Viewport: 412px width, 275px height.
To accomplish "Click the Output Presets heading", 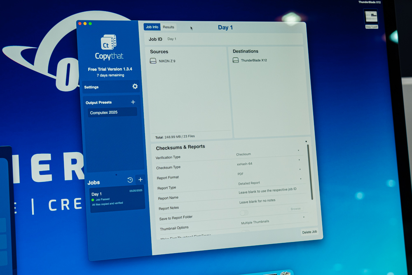I will pyautogui.click(x=98, y=103).
